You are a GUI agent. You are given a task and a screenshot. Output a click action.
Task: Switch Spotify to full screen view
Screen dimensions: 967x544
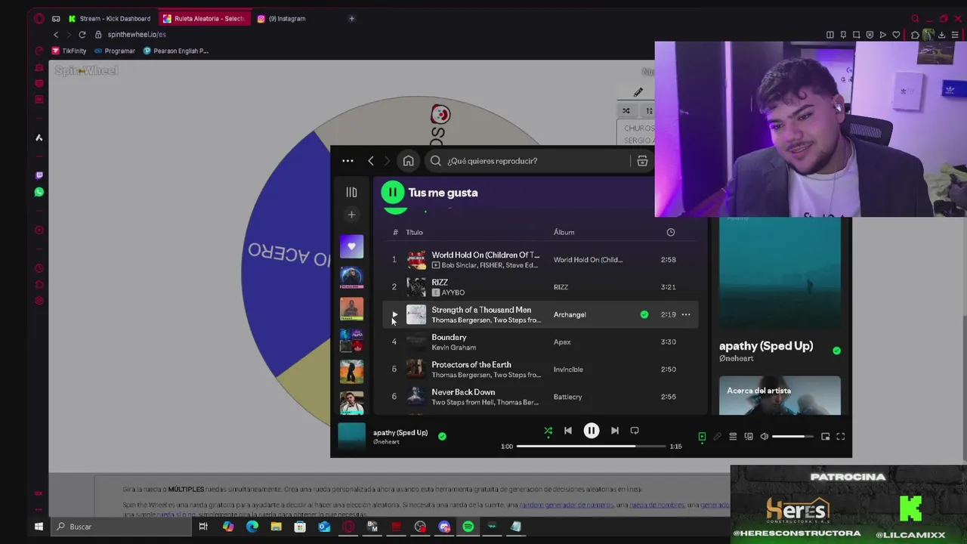click(x=840, y=437)
